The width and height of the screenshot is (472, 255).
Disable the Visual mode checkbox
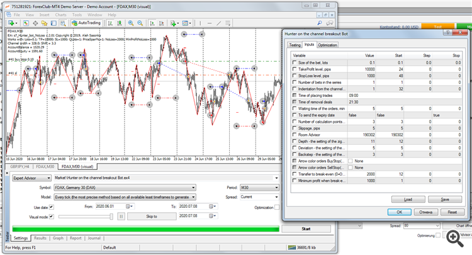[x=52, y=216]
